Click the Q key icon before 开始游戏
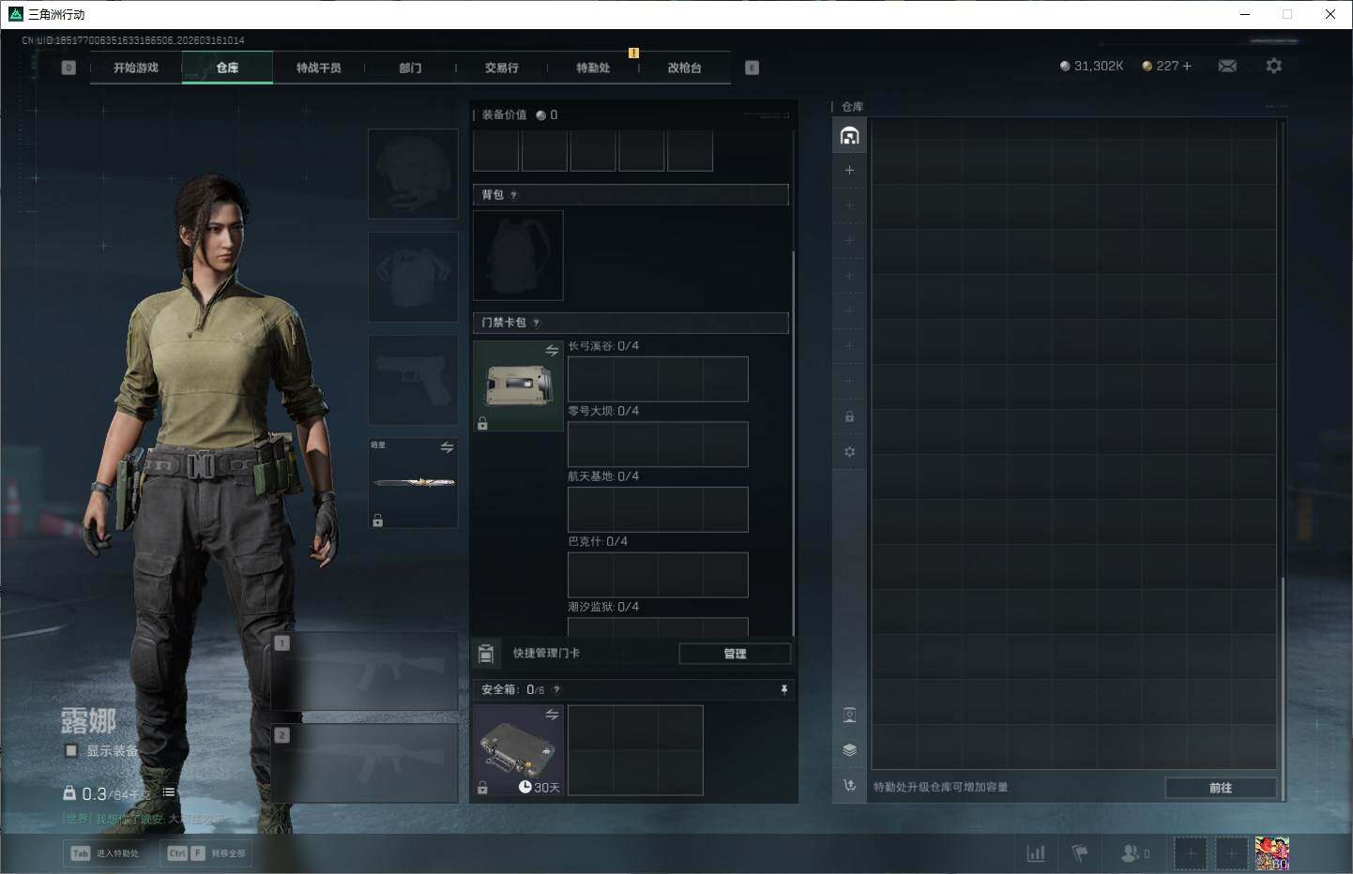This screenshot has width=1353, height=874. pyautogui.click(x=68, y=68)
